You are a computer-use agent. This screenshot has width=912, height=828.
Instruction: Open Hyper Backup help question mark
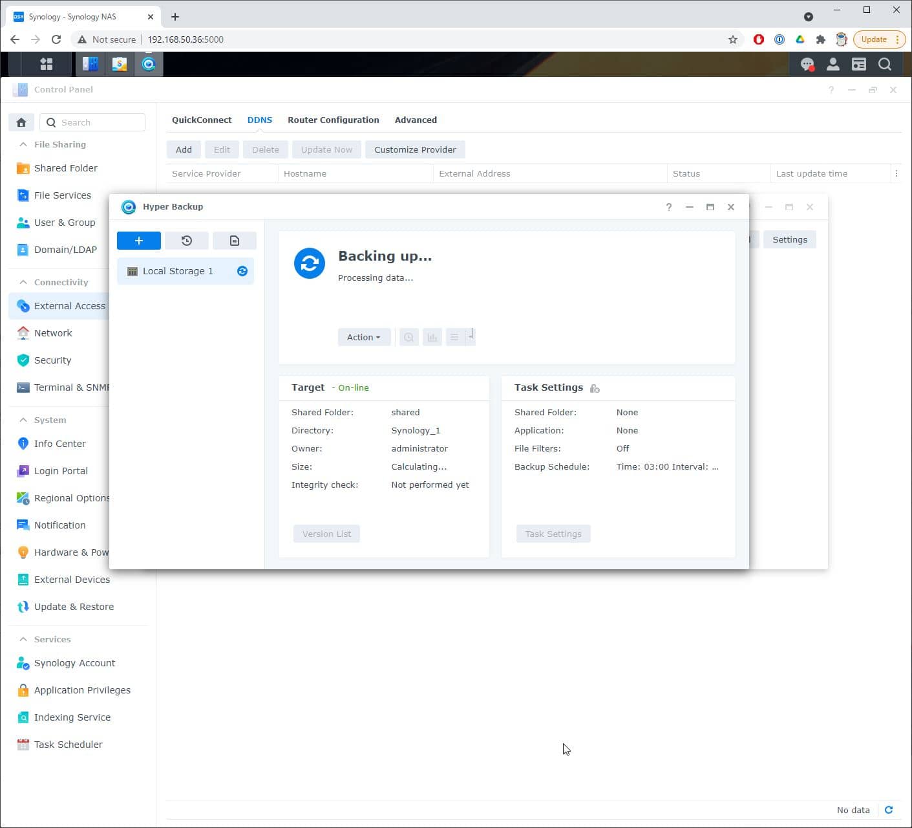click(669, 207)
